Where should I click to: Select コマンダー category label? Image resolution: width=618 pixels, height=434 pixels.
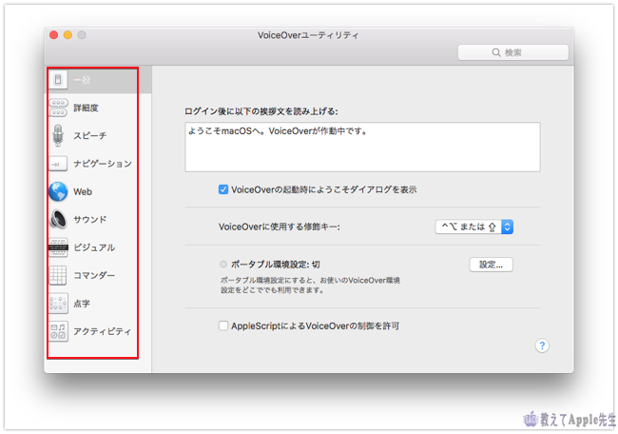tap(94, 275)
